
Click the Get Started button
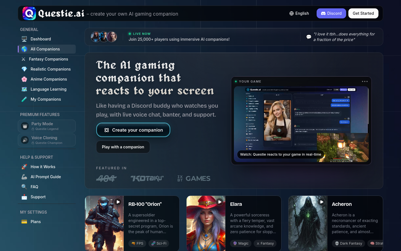click(x=363, y=13)
